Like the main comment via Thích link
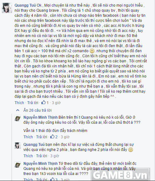Image resolution: width=155 pixels, height=181 pixels. 19,103
